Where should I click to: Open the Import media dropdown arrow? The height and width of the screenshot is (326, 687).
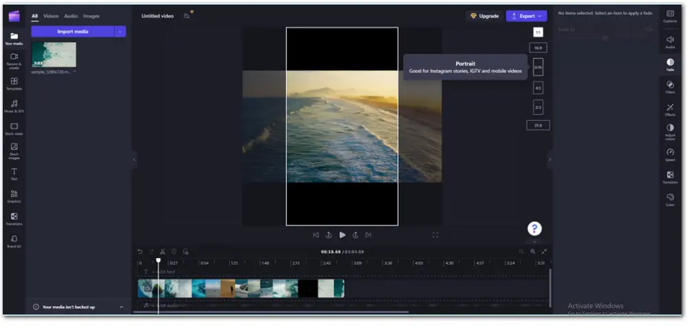tap(120, 32)
